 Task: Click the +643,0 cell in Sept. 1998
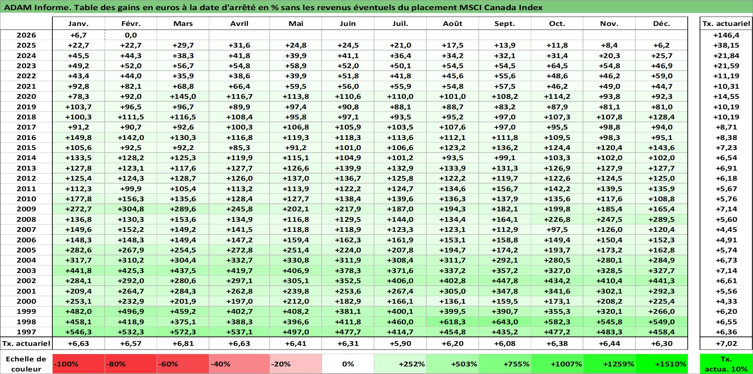click(x=505, y=322)
